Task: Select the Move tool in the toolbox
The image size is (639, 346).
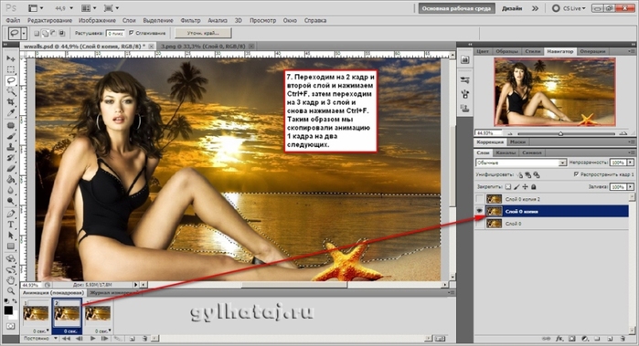Action: coord(11,58)
